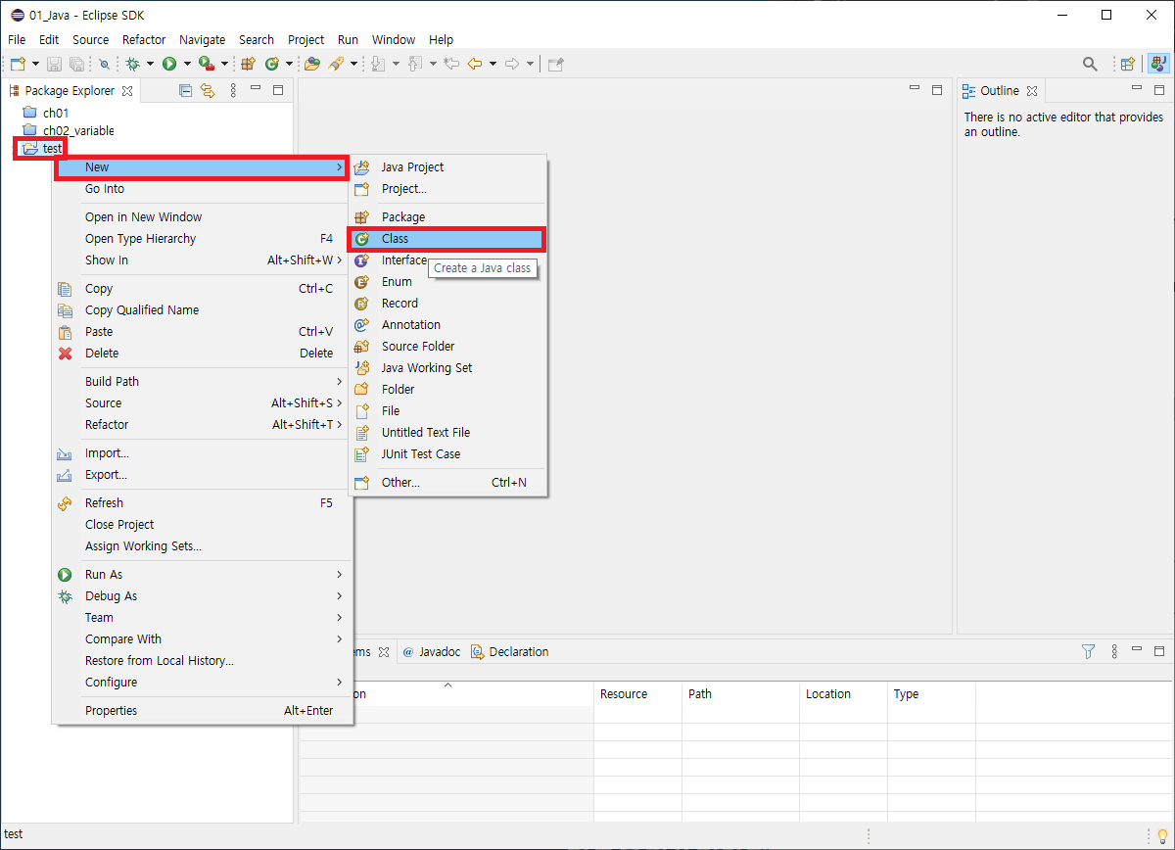Open the Navigate menu

pos(203,39)
